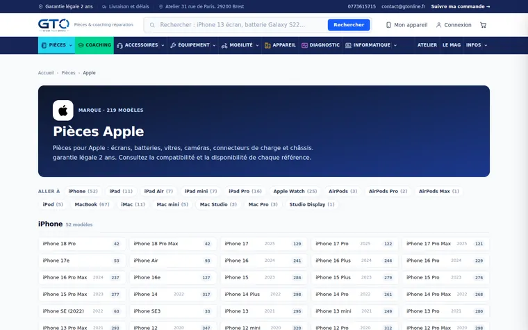Click the headphones icon for Accessoires
Screen dimensions: 528x330
coord(120,45)
